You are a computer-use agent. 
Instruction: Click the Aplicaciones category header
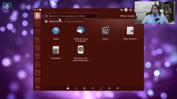click(56, 21)
